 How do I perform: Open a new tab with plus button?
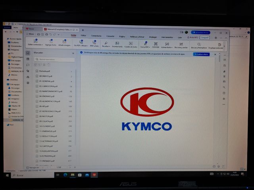[x=83, y=30]
